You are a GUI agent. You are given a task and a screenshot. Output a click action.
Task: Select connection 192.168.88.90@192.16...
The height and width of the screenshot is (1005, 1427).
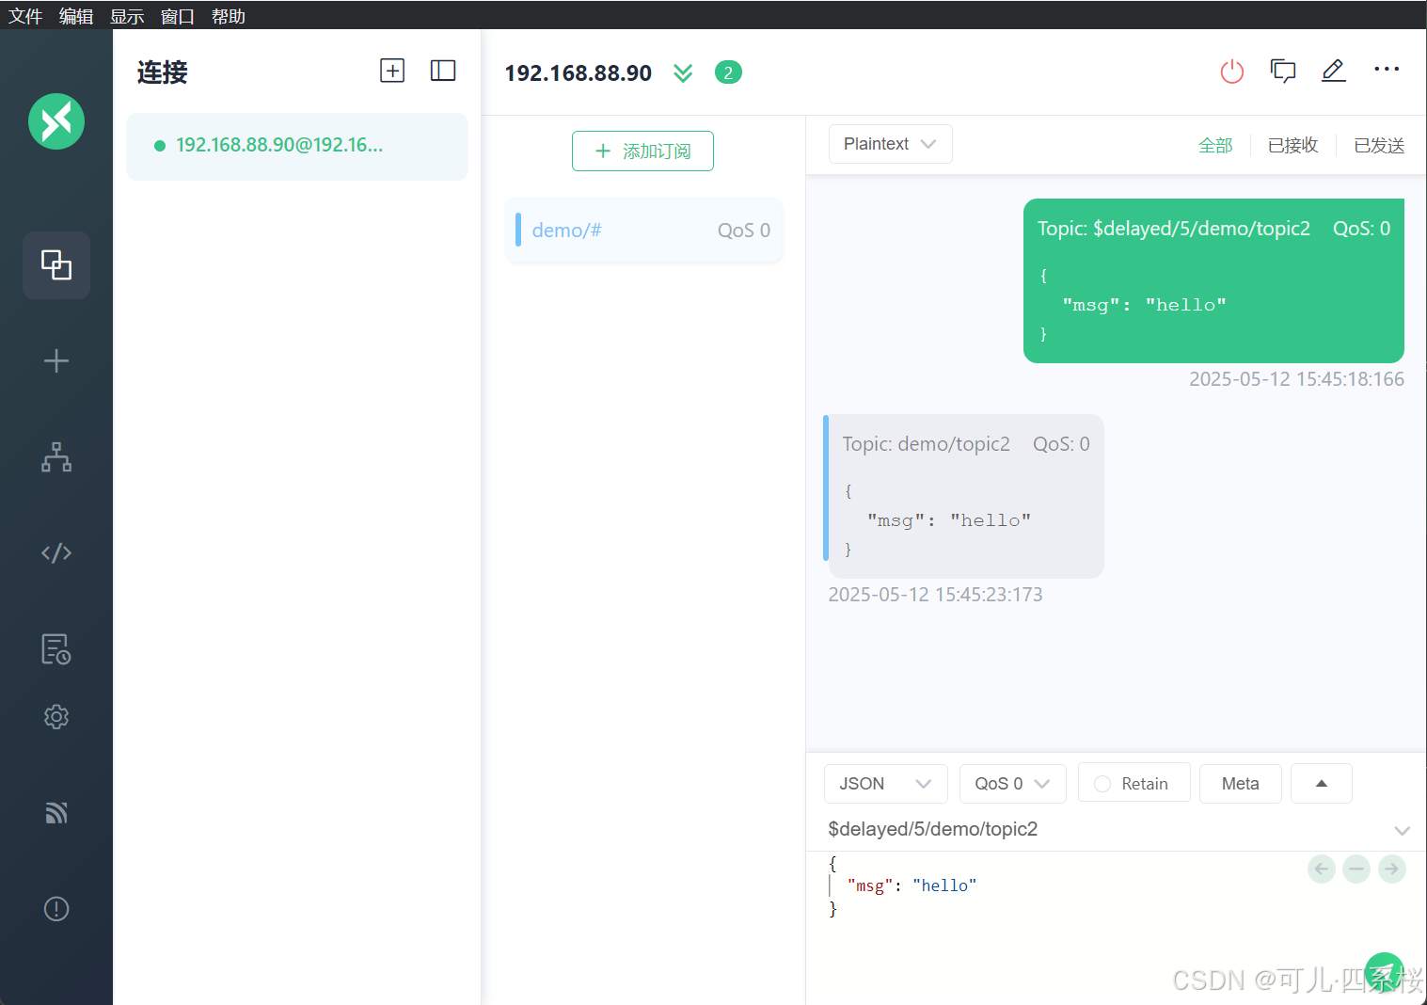(x=297, y=146)
